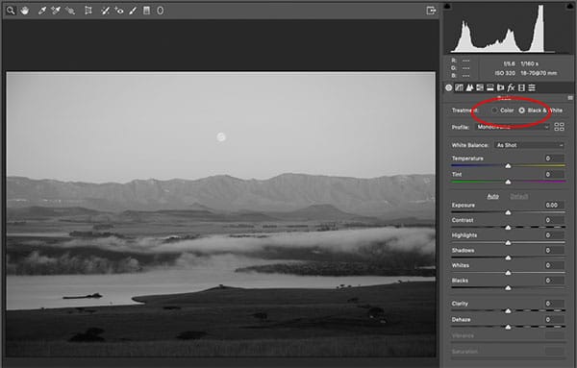Viewport: 577px width, 368px height.
Task: Click the Shadows value field
Action: [554, 251]
